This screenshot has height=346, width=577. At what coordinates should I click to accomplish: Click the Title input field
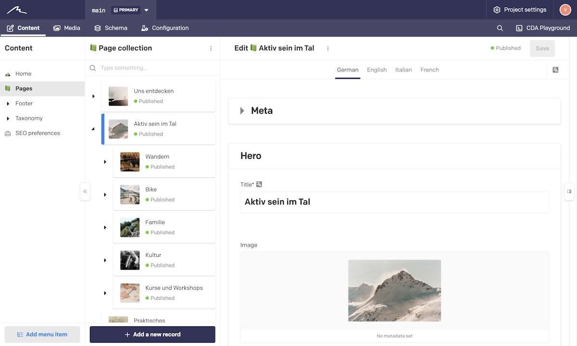point(394,202)
